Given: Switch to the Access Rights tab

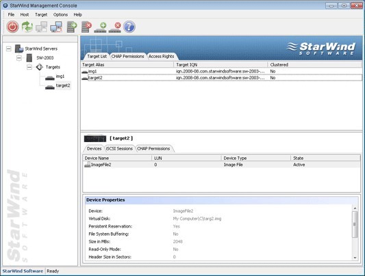Looking at the screenshot, I should pyautogui.click(x=162, y=57).
